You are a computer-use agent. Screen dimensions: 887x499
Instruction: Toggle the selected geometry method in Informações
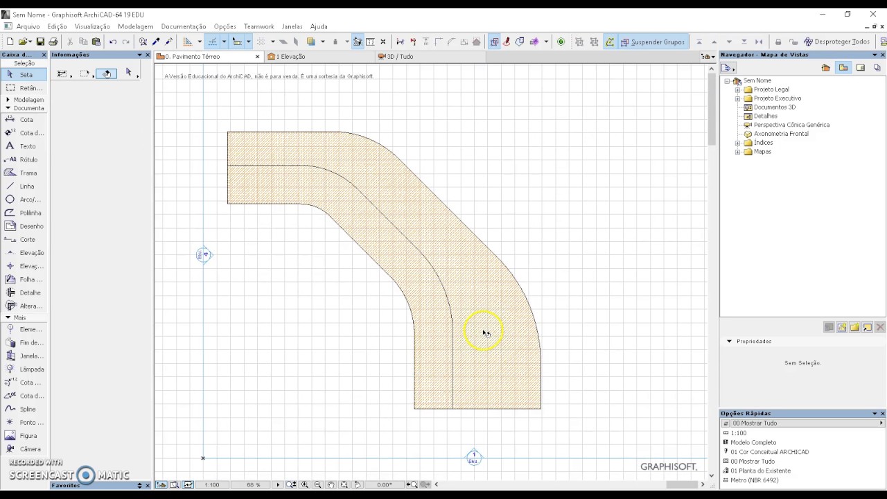(106, 73)
